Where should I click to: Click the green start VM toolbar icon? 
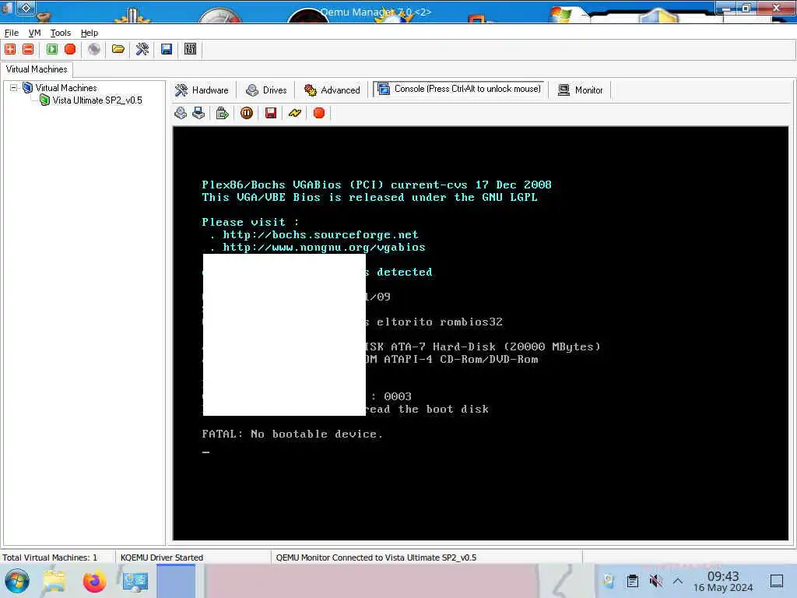(x=52, y=49)
